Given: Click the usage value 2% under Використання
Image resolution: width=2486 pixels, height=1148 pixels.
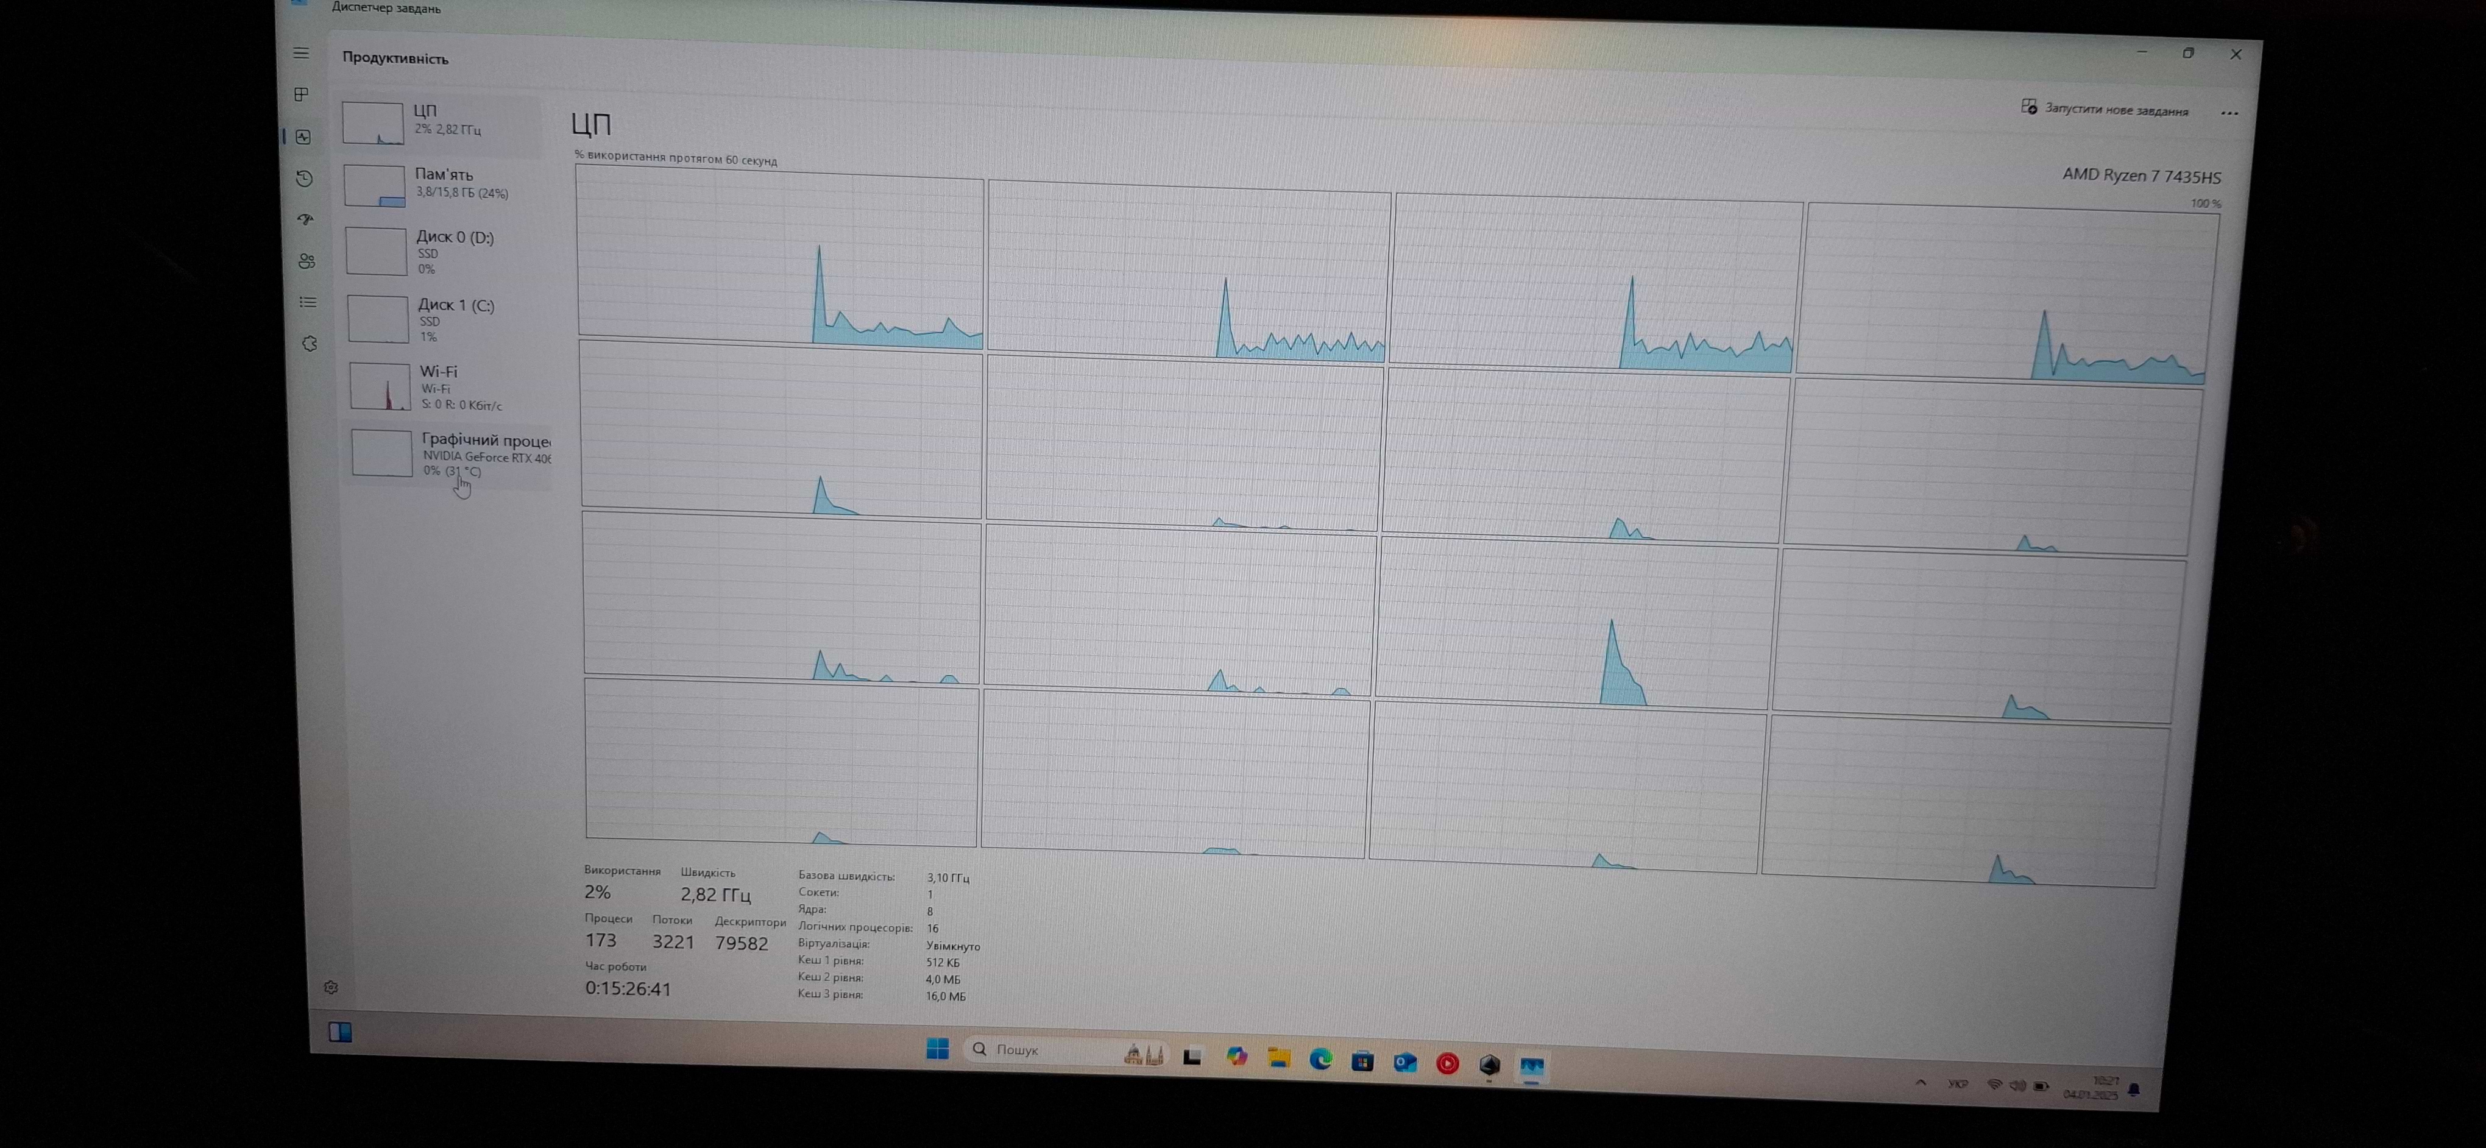Looking at the screenshot, I should (597, 892).
